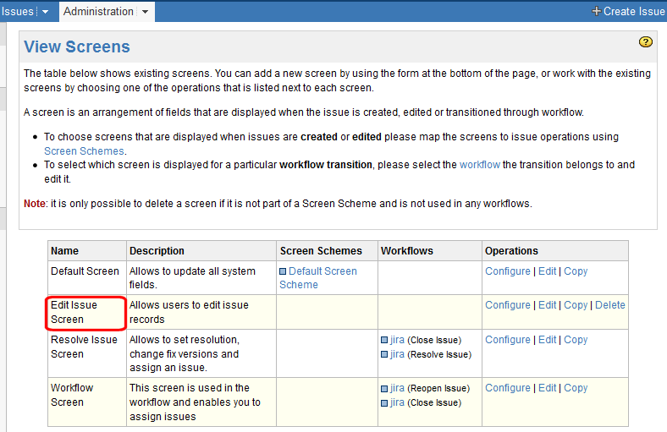Expand the Issues menu dropdown arrow
667x432 pixels.
click(x=45, y=12)
